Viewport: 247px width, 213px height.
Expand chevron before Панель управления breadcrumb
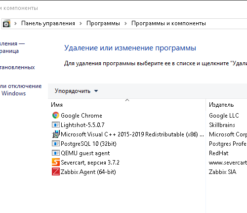coord(15,23)
